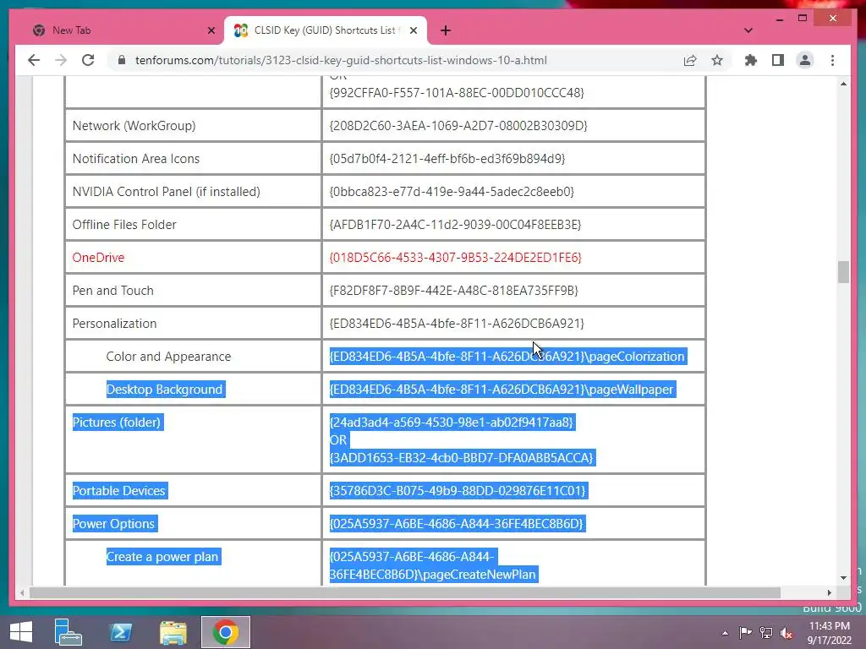Image resolution: width=866 pixels, height=649 pixels.
Task: Click the horizontal scrollbar right arrow
Action: [829, 592]
